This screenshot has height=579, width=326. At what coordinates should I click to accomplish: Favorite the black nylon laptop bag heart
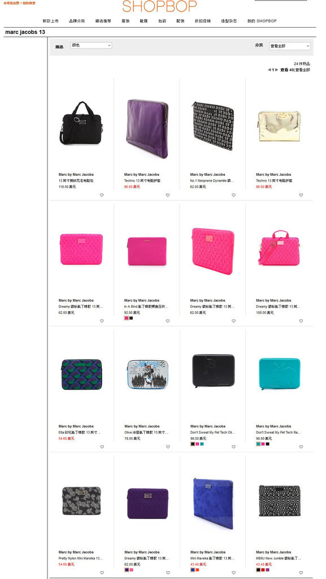[x=102, y=195]
